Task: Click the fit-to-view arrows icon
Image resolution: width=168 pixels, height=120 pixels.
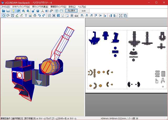Action: (x=54, y=16)
